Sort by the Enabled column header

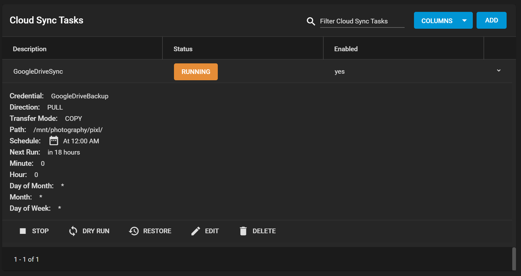pyautogui.click(x=346, y=49)
